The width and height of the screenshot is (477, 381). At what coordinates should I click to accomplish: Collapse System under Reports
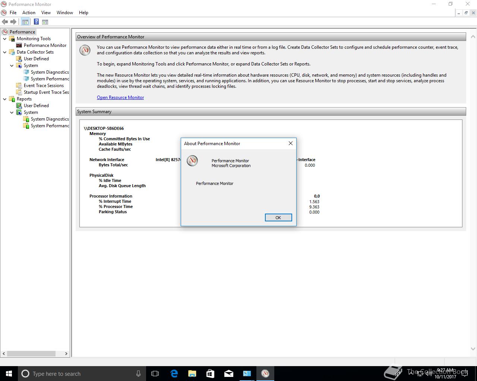click(12, 112)
